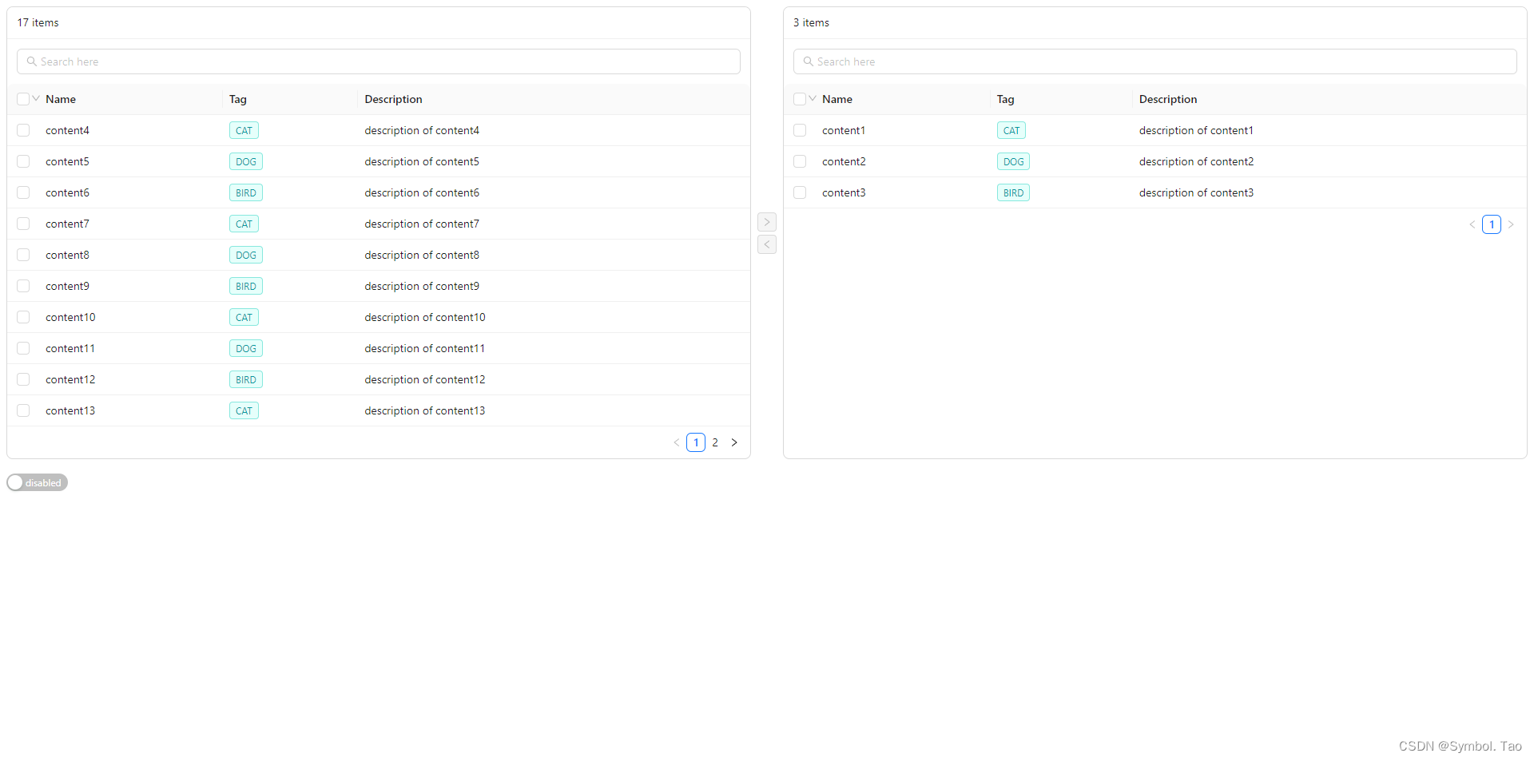Viewport: 1534px width, 761px height.
Task: Click the CAT tag of content13
Action: pyautogui.click(x=244, y=410)
